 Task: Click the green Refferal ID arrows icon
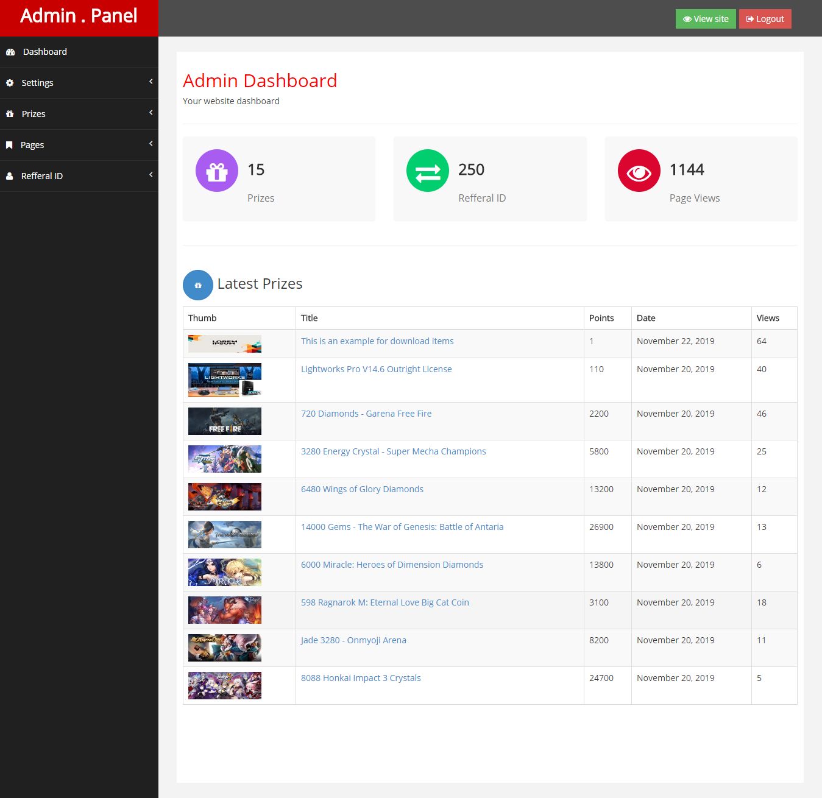(427, 171)
